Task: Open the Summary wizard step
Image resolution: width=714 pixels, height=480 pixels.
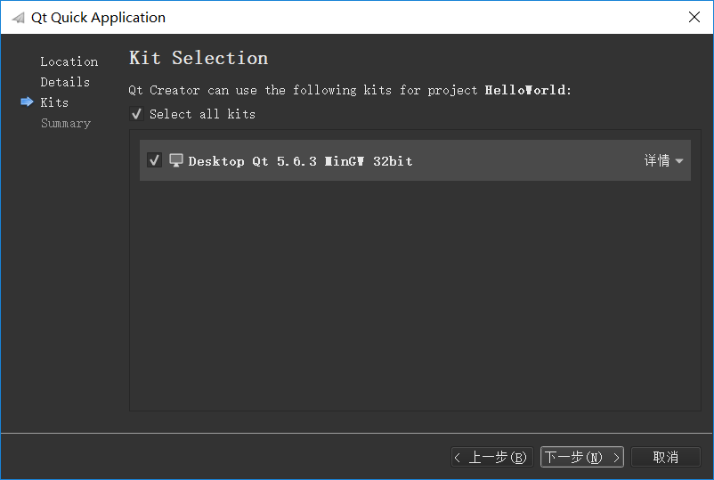Action: coord(66,123)
